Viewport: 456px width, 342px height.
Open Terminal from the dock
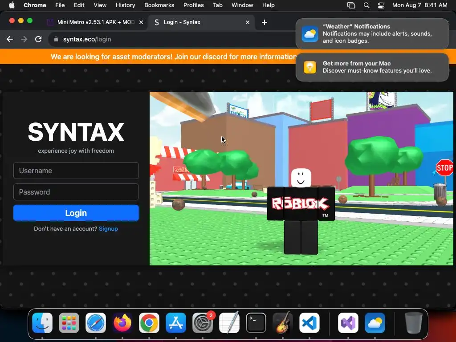click(x=256, y=323)
